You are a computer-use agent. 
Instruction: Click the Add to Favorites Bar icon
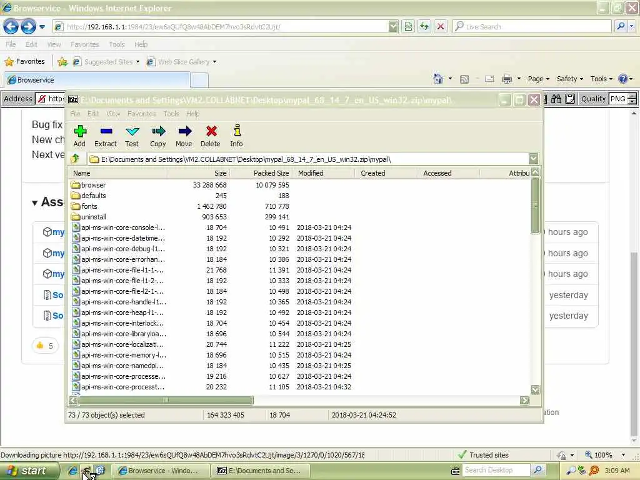pos(62,62)
